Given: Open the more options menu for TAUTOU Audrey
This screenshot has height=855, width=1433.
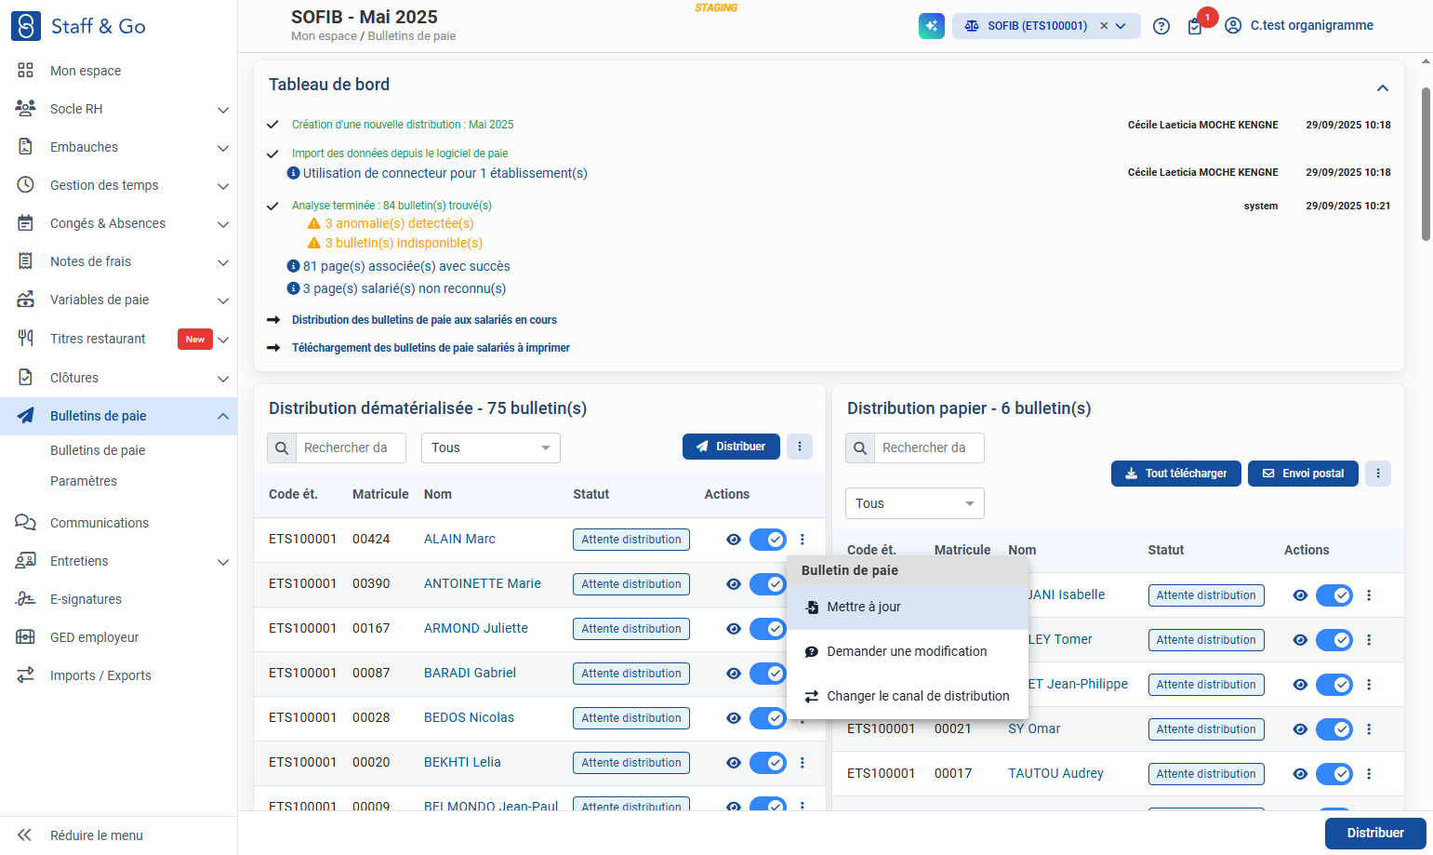Looking at the screenshot, I should coord(1369,774).
